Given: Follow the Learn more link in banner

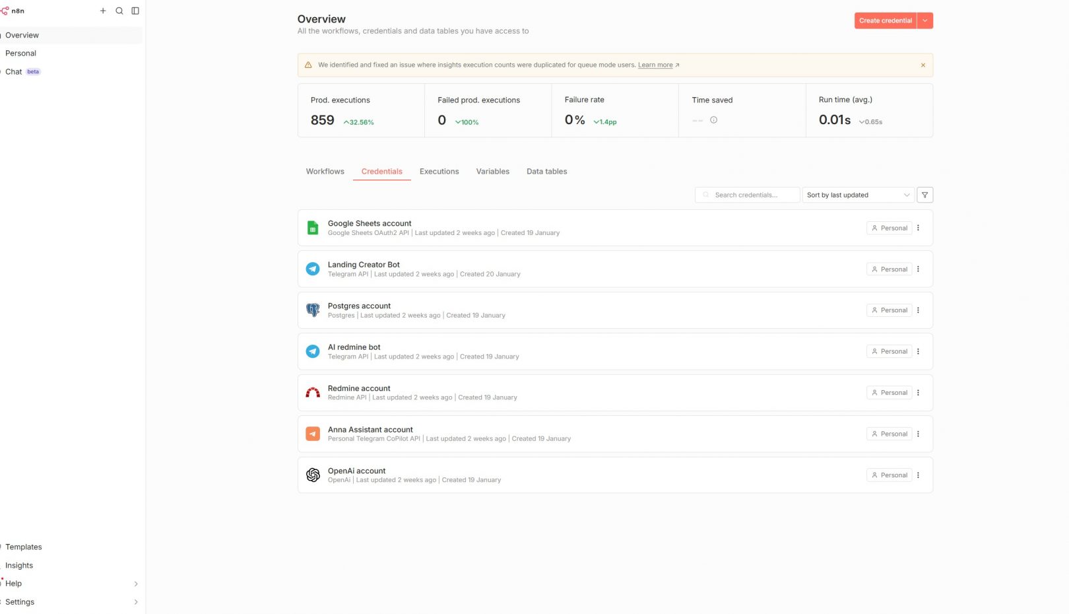Looking at the screenshot, I should [x=655, y=65].
